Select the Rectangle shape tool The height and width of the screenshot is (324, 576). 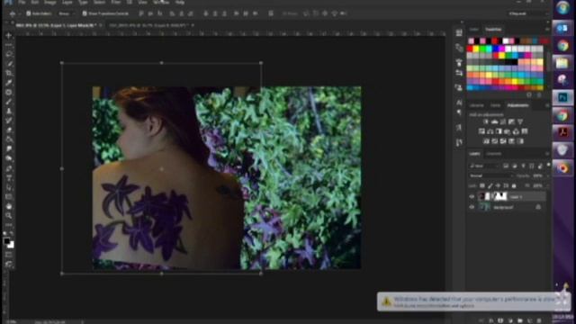[x=9, y=197]
